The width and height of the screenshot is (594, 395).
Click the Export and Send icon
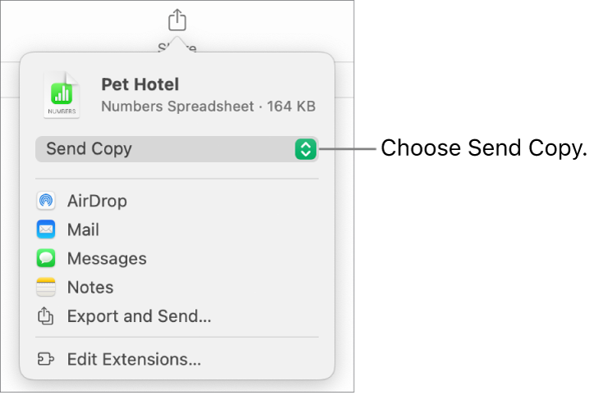click(46, 316)
